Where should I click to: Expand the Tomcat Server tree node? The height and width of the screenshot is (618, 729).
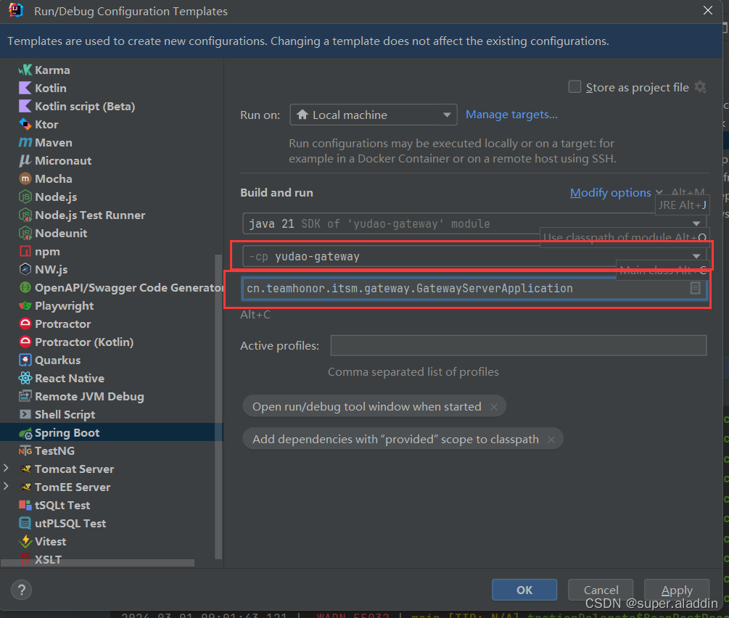(x=6, y=469)
